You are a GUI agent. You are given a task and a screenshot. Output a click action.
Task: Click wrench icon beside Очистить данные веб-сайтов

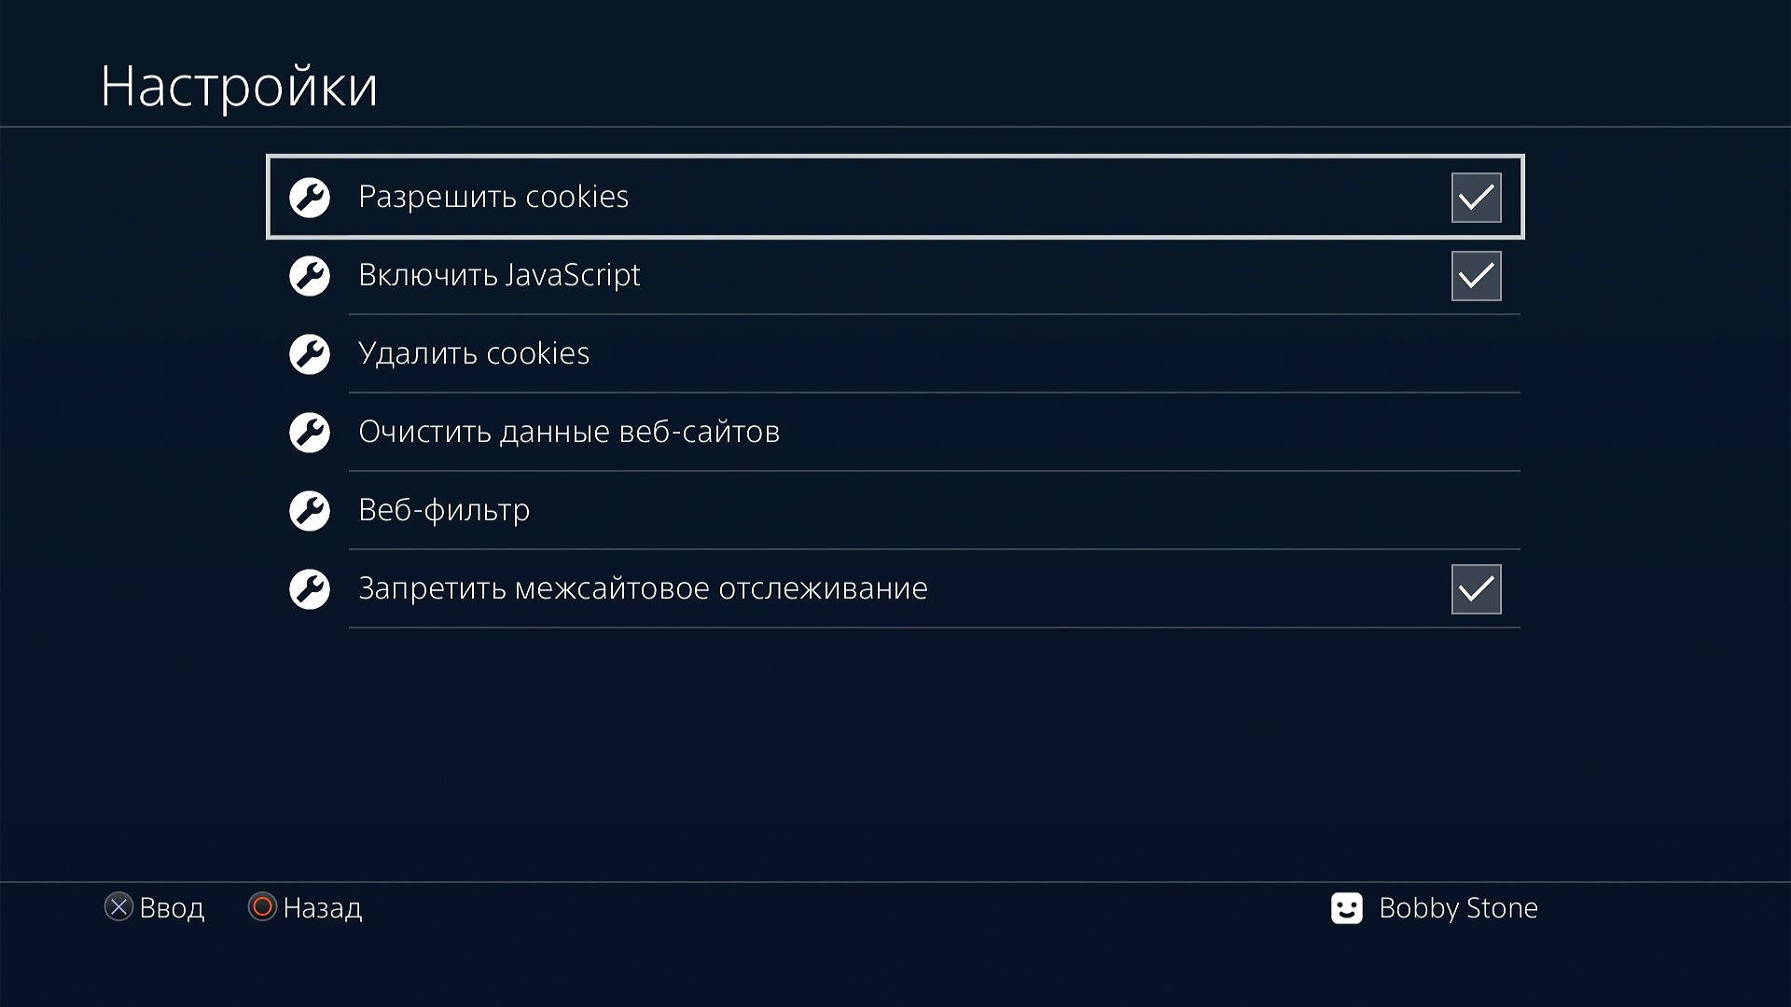(x=310, y=433)
